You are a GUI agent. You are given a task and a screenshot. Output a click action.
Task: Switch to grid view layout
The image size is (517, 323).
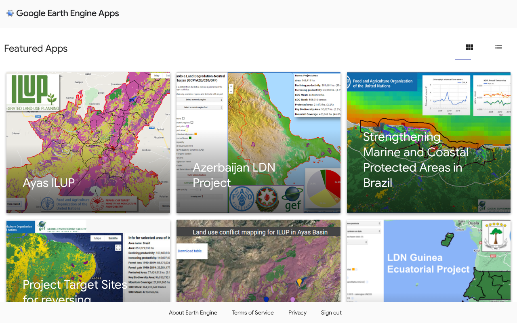click(x=469, y=48)
